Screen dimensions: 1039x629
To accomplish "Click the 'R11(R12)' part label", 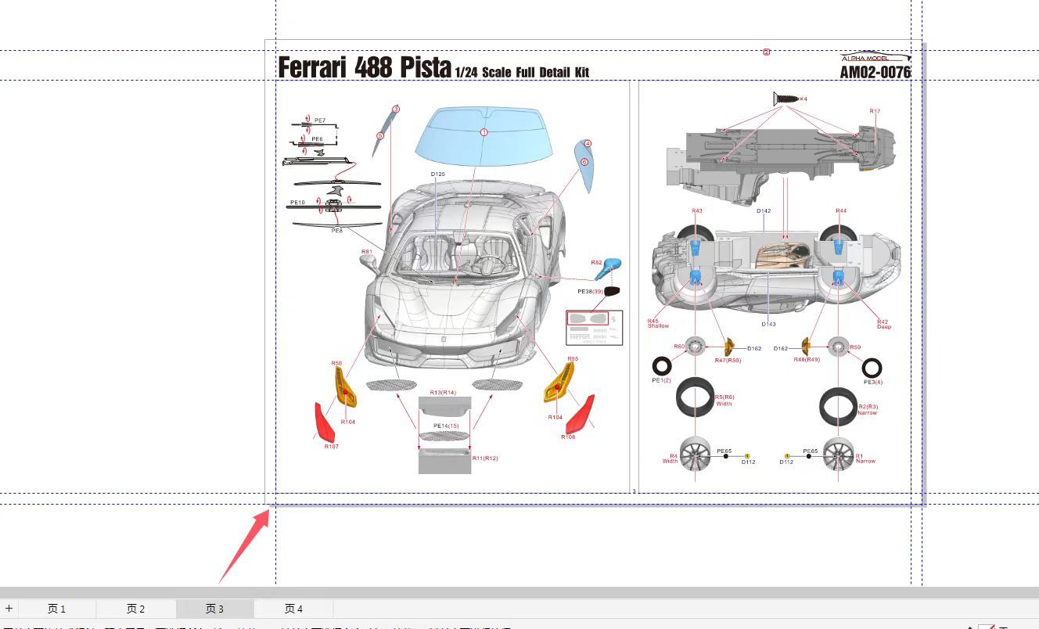I will (485, 458).
